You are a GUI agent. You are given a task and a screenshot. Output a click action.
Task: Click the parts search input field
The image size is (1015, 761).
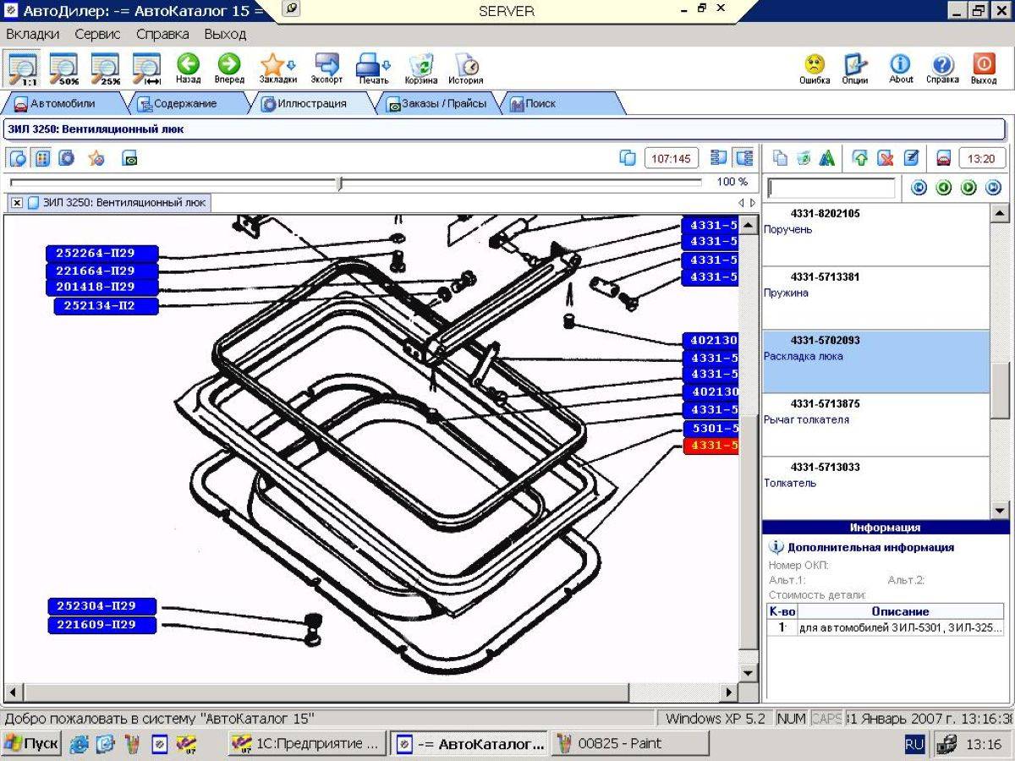(x=831, y=188)
